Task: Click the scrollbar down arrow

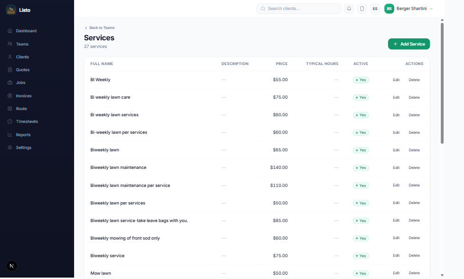Action: [x=442, y=275]
